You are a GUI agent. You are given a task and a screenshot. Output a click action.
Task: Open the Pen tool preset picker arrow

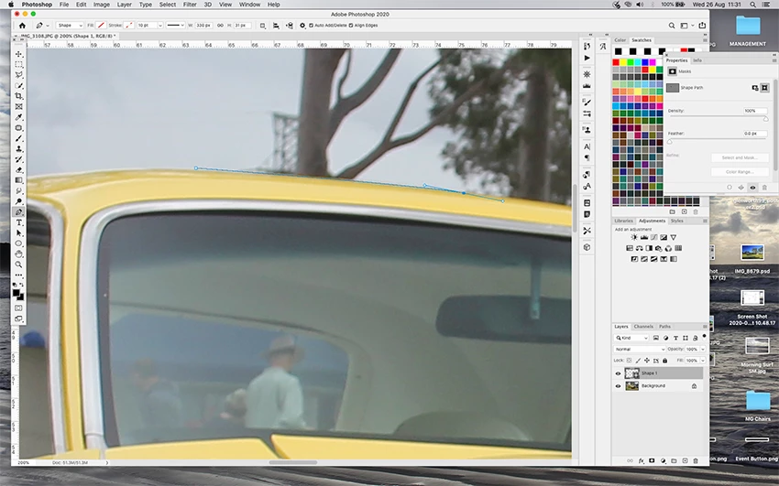point(48,26)
